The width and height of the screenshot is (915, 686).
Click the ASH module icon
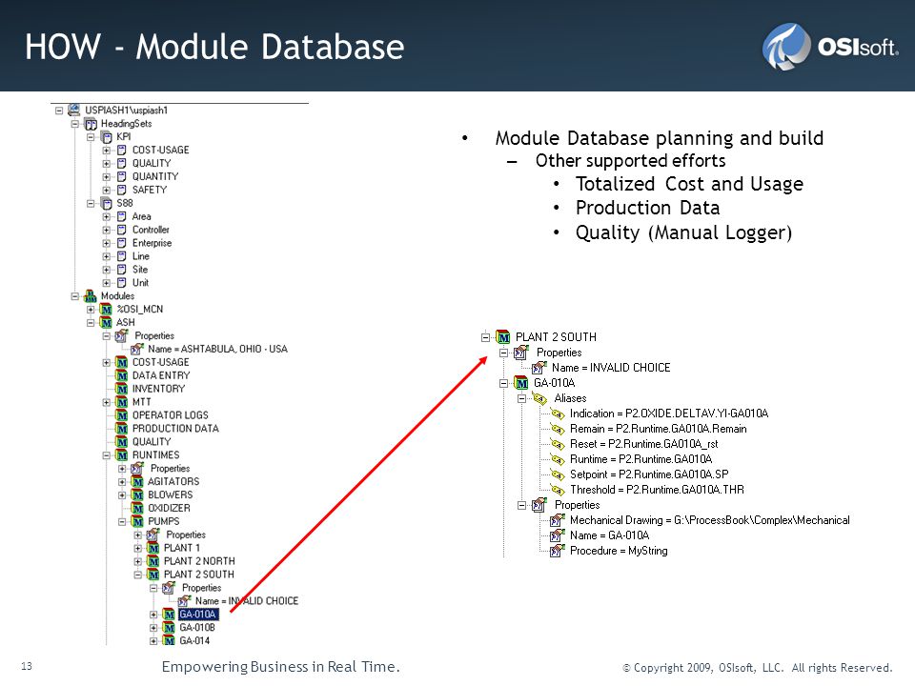[x=106, y=323]
